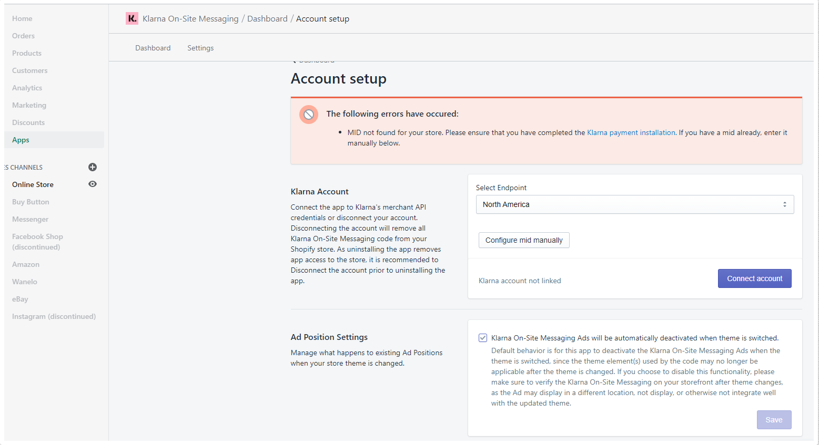Click the 'Klarna Account' section heading
This screenshot has width=819, height=445.
[x=320, y=192]
